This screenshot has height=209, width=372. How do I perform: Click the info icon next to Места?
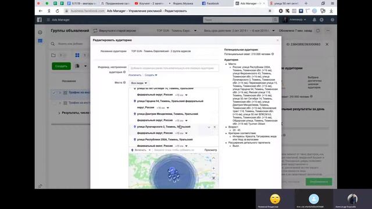point(124,82)
